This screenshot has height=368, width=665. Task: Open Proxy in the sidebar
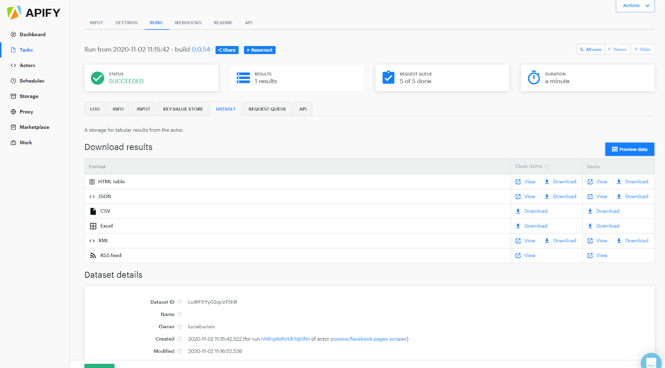(26, 111)
